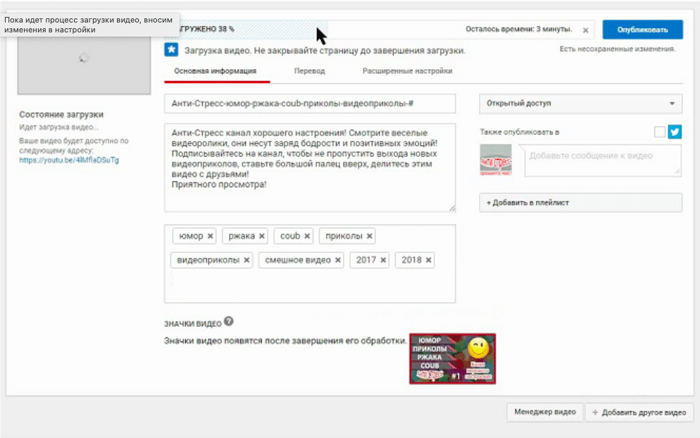This screenshot has width=700, height=438.
Task: Cancel the upload with the X icon
Action: coord(585,30)
